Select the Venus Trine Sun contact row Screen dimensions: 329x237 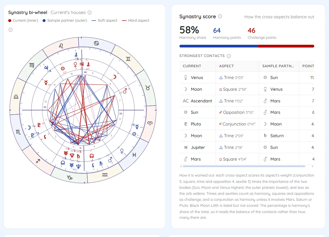click(x=247, y=78)
